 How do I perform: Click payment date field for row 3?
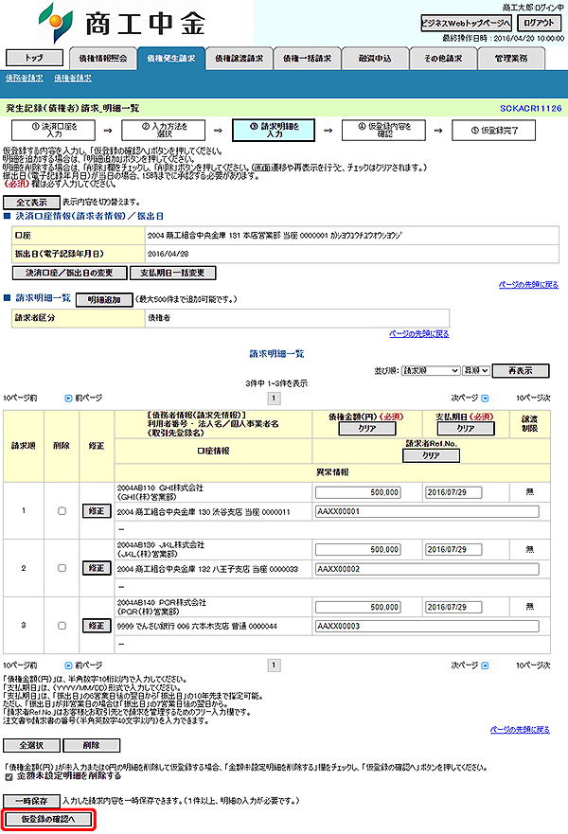(453, 607)
